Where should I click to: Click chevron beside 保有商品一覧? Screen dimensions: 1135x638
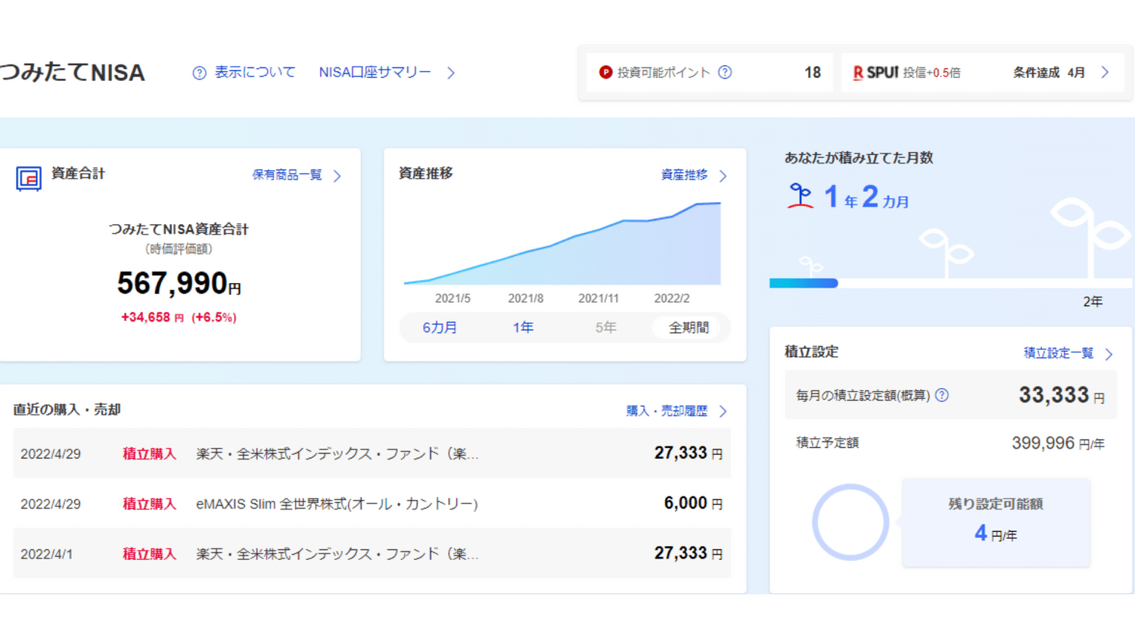(x=337, y=176)
